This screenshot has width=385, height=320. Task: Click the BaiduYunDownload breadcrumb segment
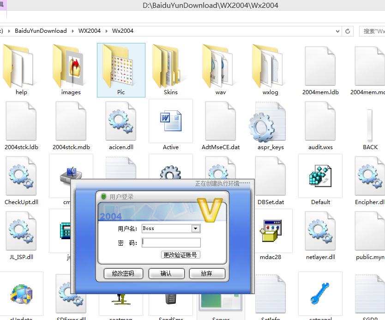click(x=41, y=31)
